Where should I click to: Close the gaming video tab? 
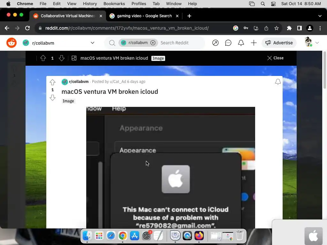coord(177,16)
